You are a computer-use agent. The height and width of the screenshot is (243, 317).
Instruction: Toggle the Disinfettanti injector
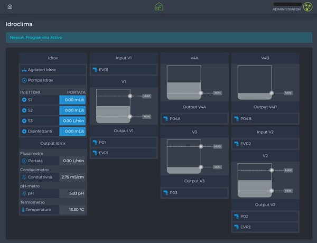point(24,131)
